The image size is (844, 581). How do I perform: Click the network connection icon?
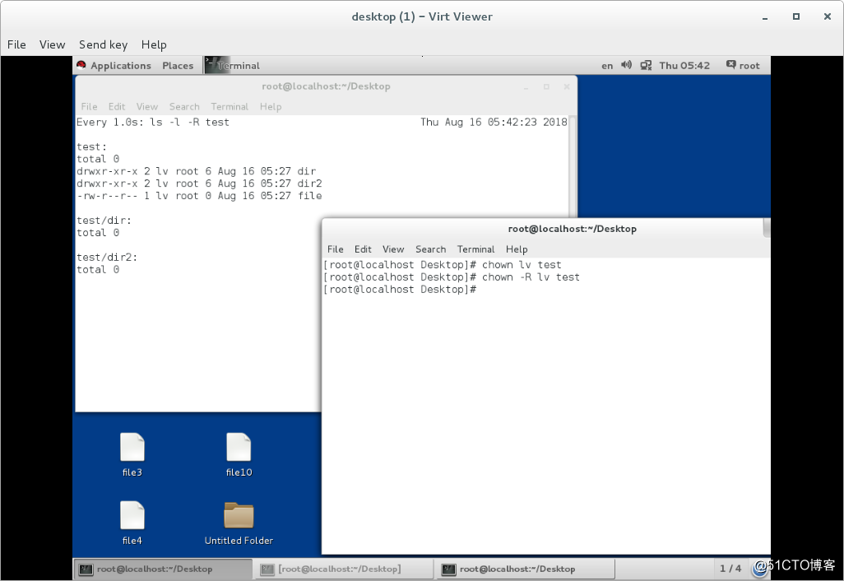click(646, 65)
